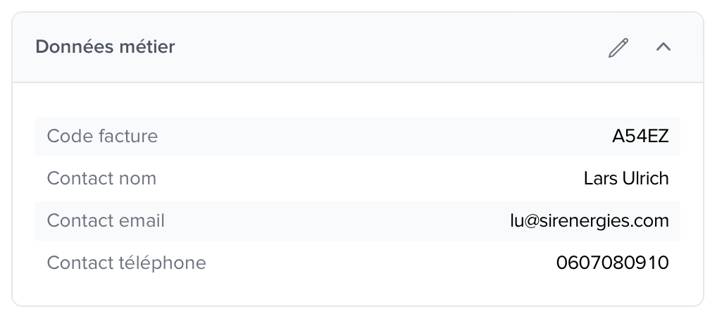The width and height of the screenshot is (717, 321).
Task: Collapse the Données métier panel with the chevron
Action: tap(663, 48)
